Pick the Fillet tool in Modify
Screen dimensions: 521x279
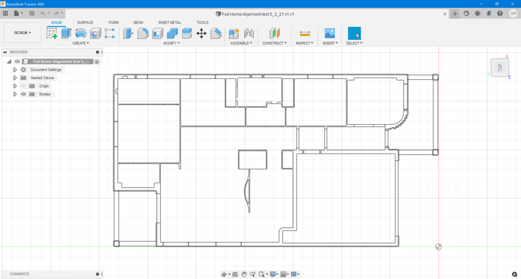click(143, 33)
